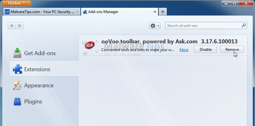The width and height of the screenshot is (255, 126).
Task: Click the Ask toolbar logo icon
Action: [90, 45]
